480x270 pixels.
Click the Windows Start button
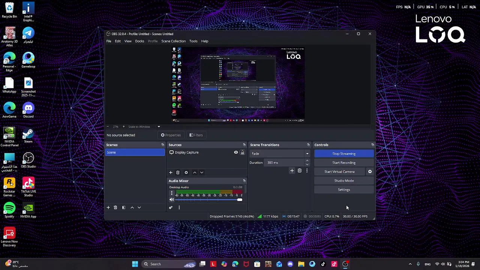(x=135, y=264)
